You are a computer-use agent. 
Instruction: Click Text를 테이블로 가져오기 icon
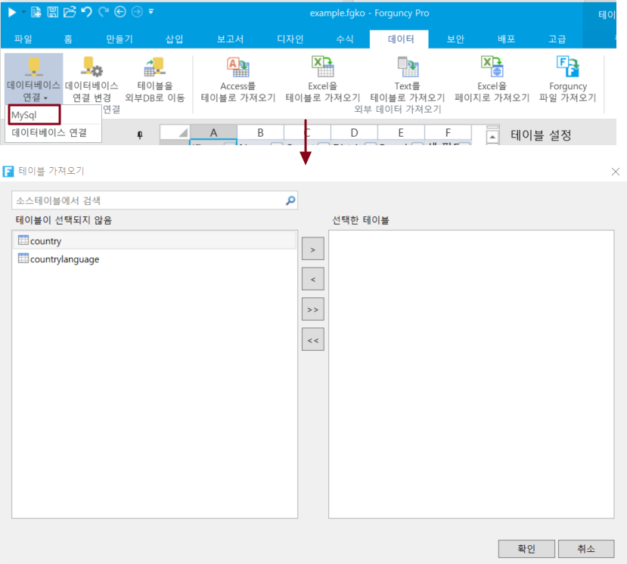click(x=407, y=67)
